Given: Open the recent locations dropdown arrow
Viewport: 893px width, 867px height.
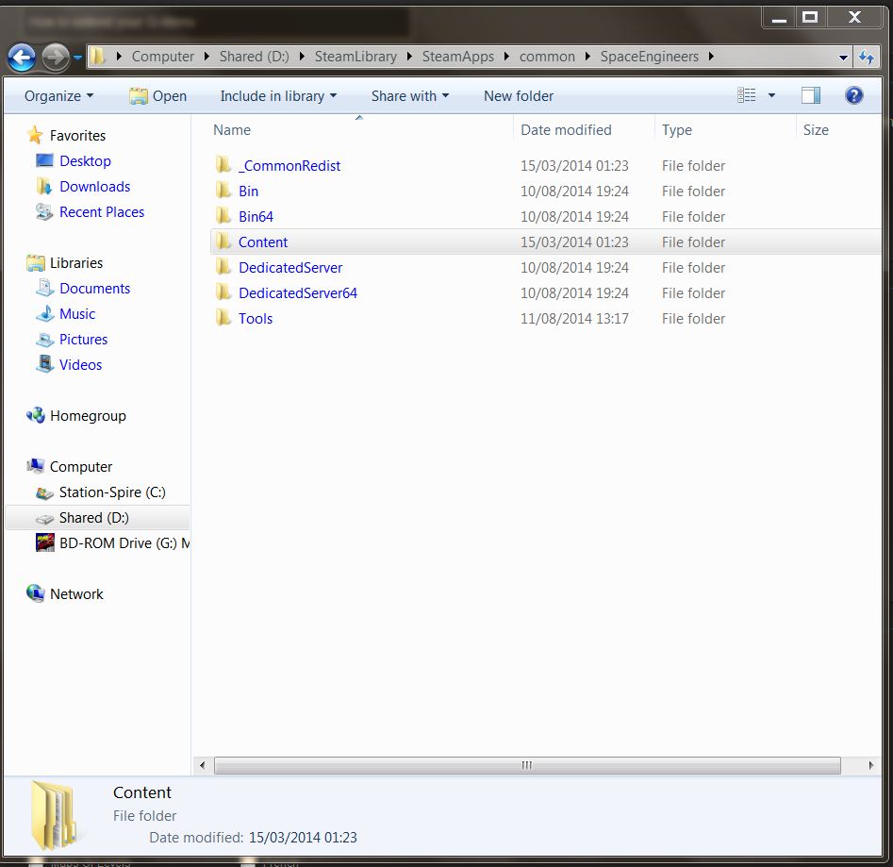Looking at the screenshot, I should pos(78,57).
